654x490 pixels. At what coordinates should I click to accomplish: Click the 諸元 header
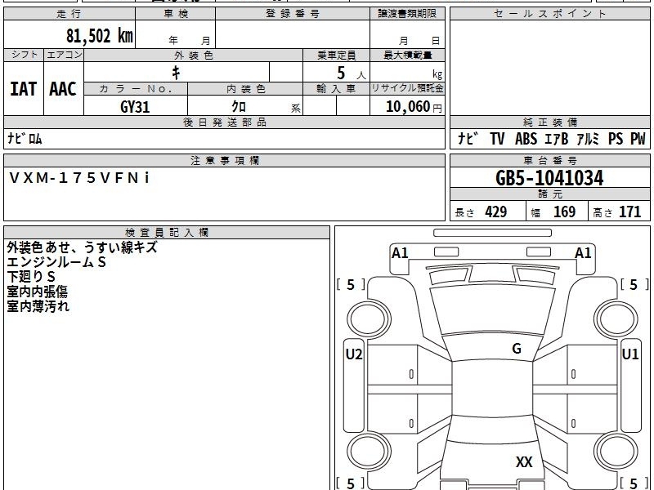(549, 194)
